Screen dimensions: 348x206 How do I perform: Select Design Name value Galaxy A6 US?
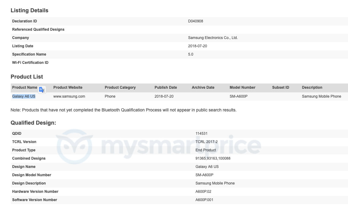207,167
